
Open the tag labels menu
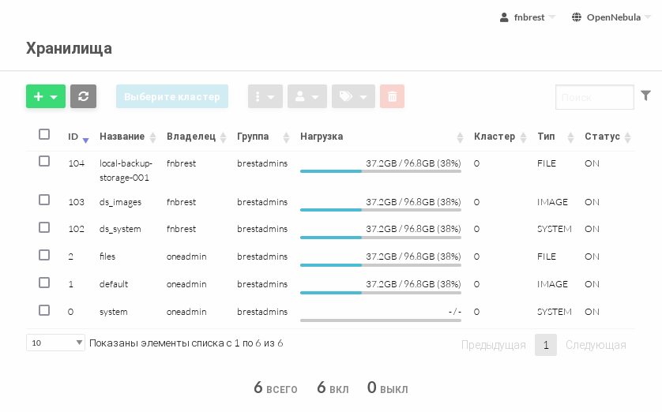pos(352,96)
